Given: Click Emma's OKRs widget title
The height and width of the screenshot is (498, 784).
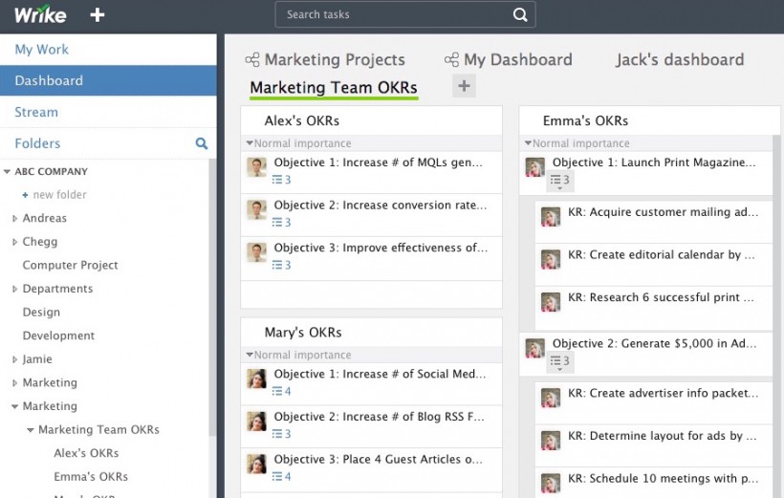Looking at the screenshot, I should pyautogui.click(x=585, y=120).
